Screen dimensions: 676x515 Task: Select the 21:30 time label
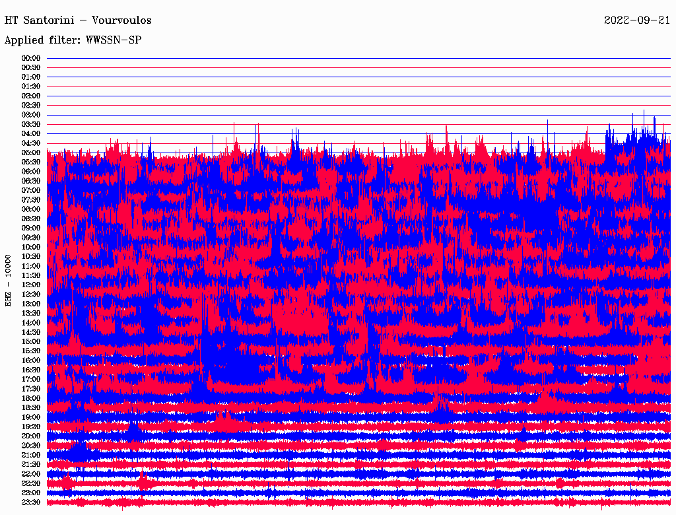coord(31,465)
